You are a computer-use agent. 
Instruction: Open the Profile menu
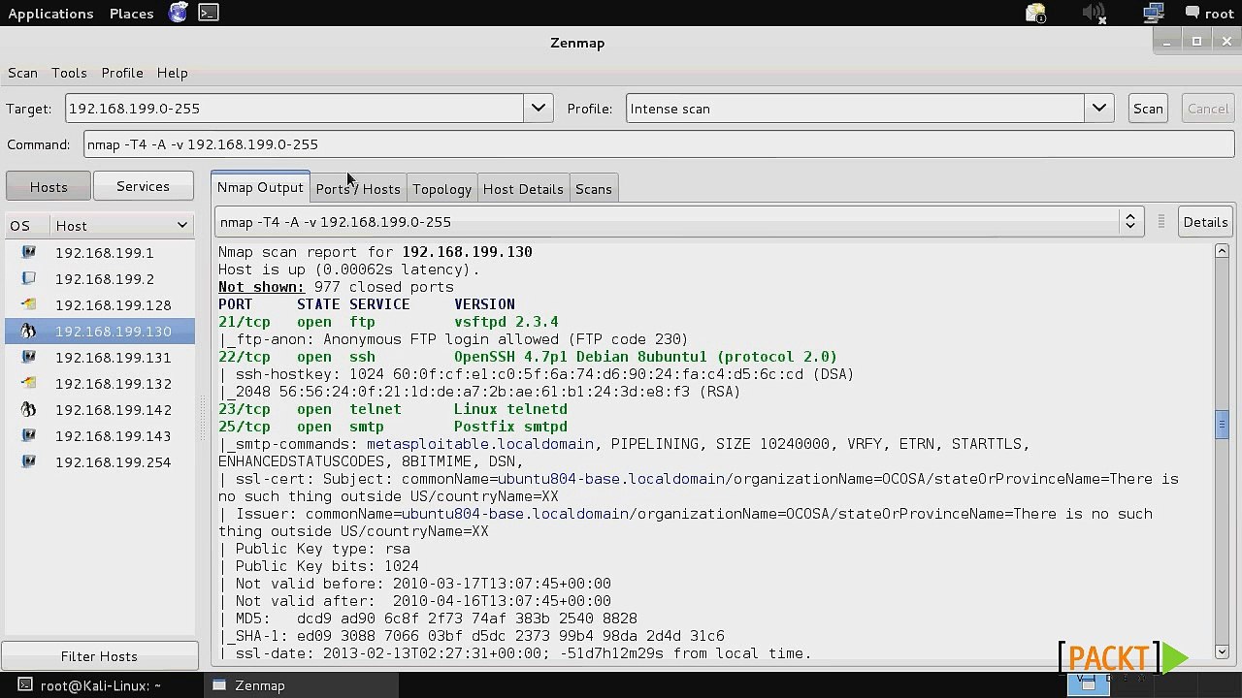tap(122, 73)
